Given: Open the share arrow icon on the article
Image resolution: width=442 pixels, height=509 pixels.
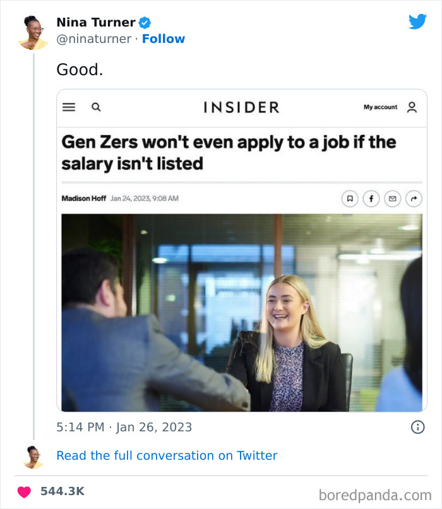Looking at the screenshot, I should tap(414, 198).
